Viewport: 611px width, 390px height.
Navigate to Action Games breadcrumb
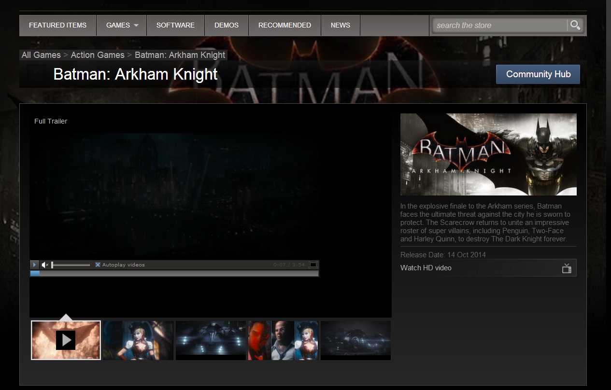(98, 55)
